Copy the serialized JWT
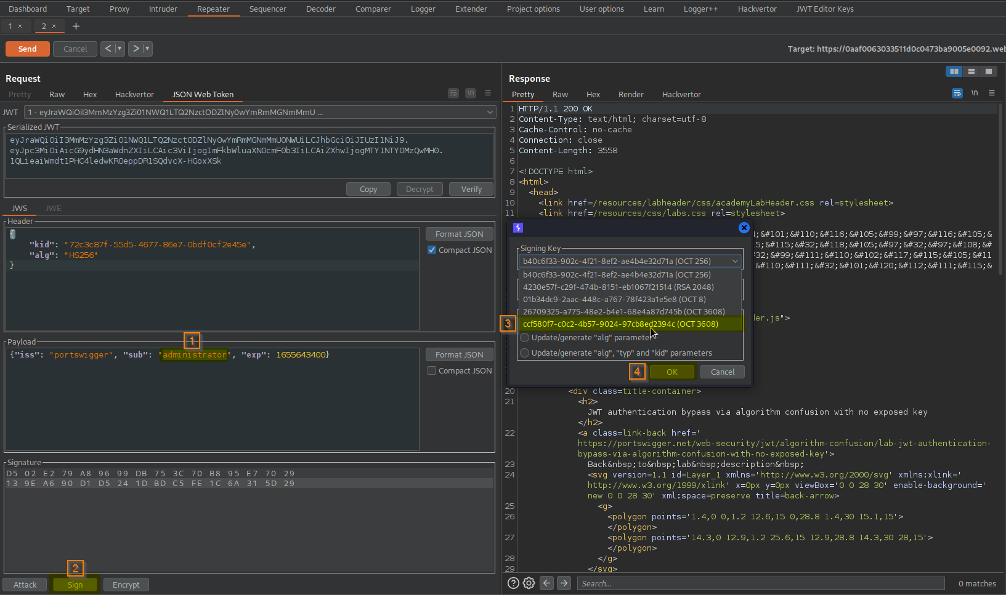The height and width of the screenshot is (595, 1006). click(x=368, y=189)
